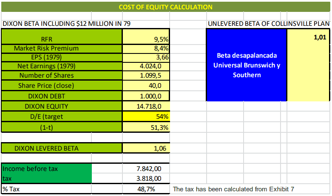This screenshot has width=332, height=196.
Task: Select the RFR label cell
Action: 62,36
